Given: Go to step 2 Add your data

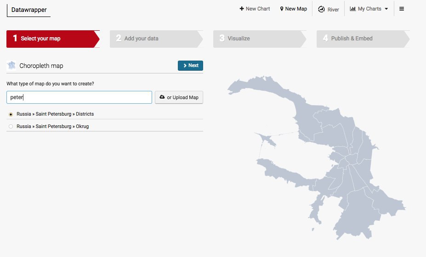Looking at the screenshot, I should tap(156, 39).
